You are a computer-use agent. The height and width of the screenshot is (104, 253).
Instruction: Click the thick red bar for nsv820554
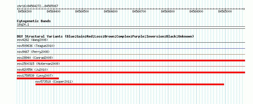click(x=131, y=72)
